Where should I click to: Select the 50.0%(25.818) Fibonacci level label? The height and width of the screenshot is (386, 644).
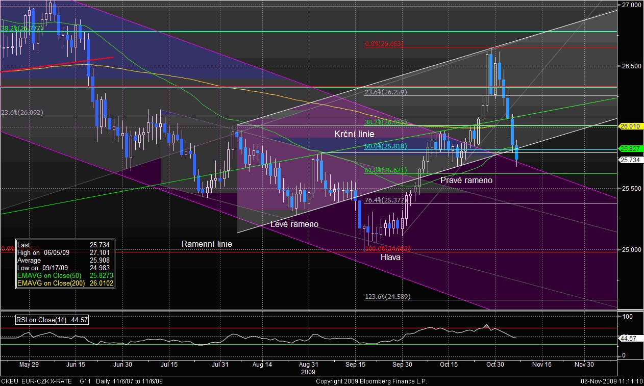click(x=385, y=146)
